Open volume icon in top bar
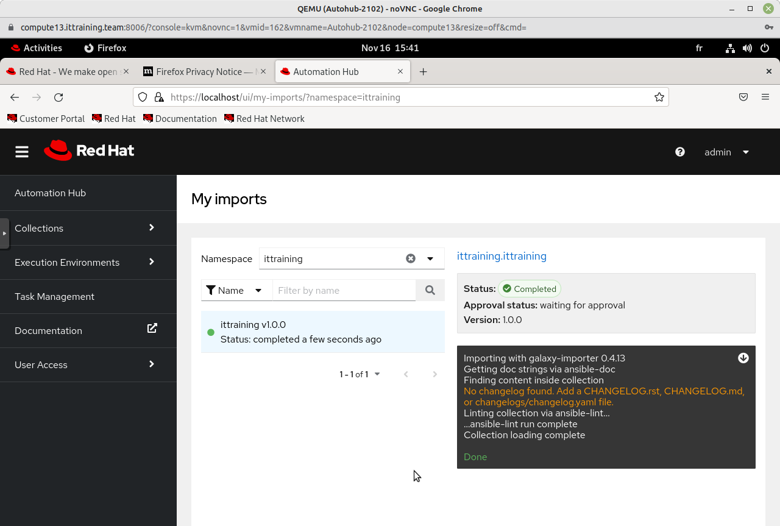 tap(747, 48)
